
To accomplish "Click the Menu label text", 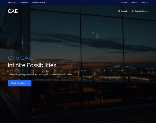I will pos(143,2).
